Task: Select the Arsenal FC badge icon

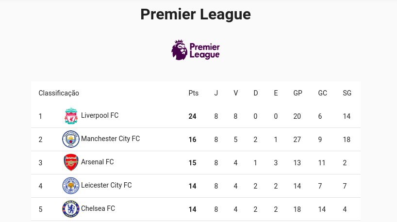Action: pyautogui.click(x=71, y=162)
